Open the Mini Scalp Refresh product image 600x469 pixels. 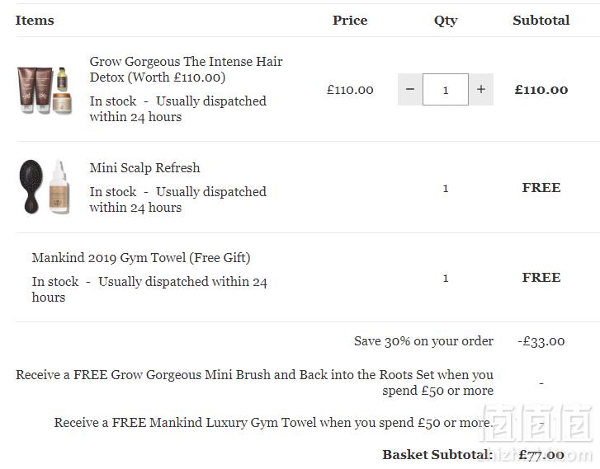pyautogui.click(x=45, y=186)
